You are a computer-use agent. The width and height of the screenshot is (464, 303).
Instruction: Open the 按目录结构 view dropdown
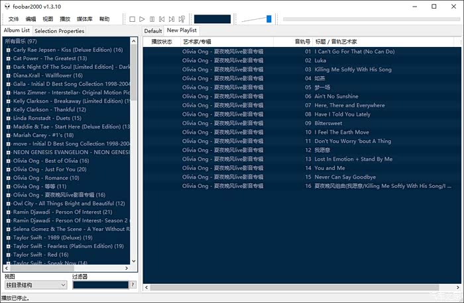36,285
